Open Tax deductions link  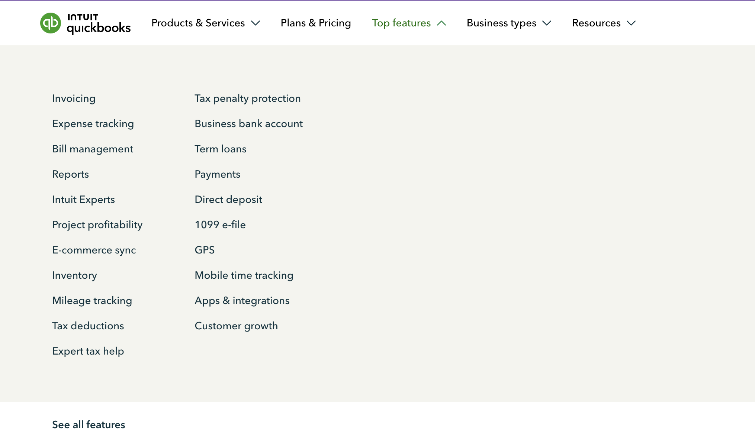point(88,326)
